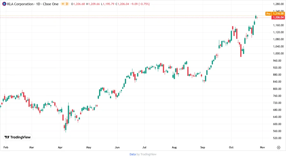The width and height of the screenshot is (286, 158).
Task: Click the close value C1,206.04
Action: coord(122,4)
